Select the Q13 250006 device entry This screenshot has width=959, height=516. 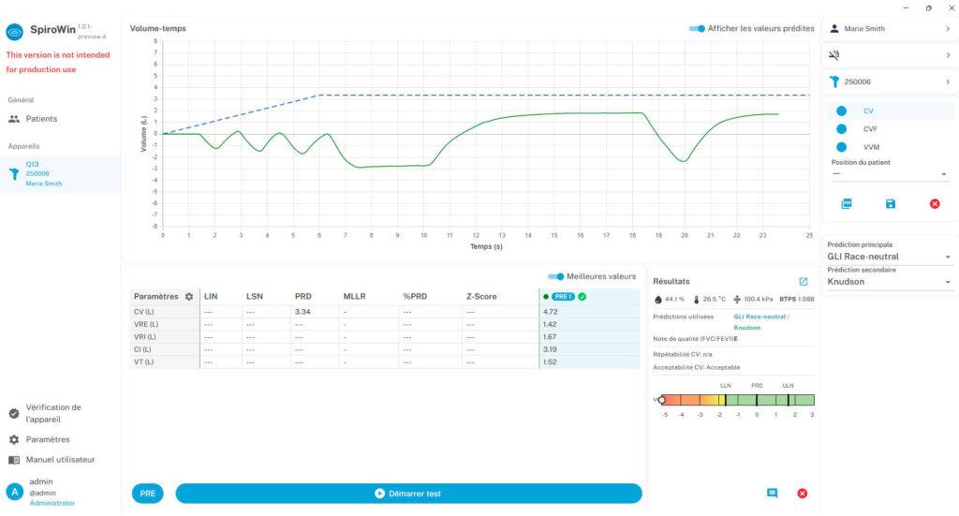tap(60, 173)
